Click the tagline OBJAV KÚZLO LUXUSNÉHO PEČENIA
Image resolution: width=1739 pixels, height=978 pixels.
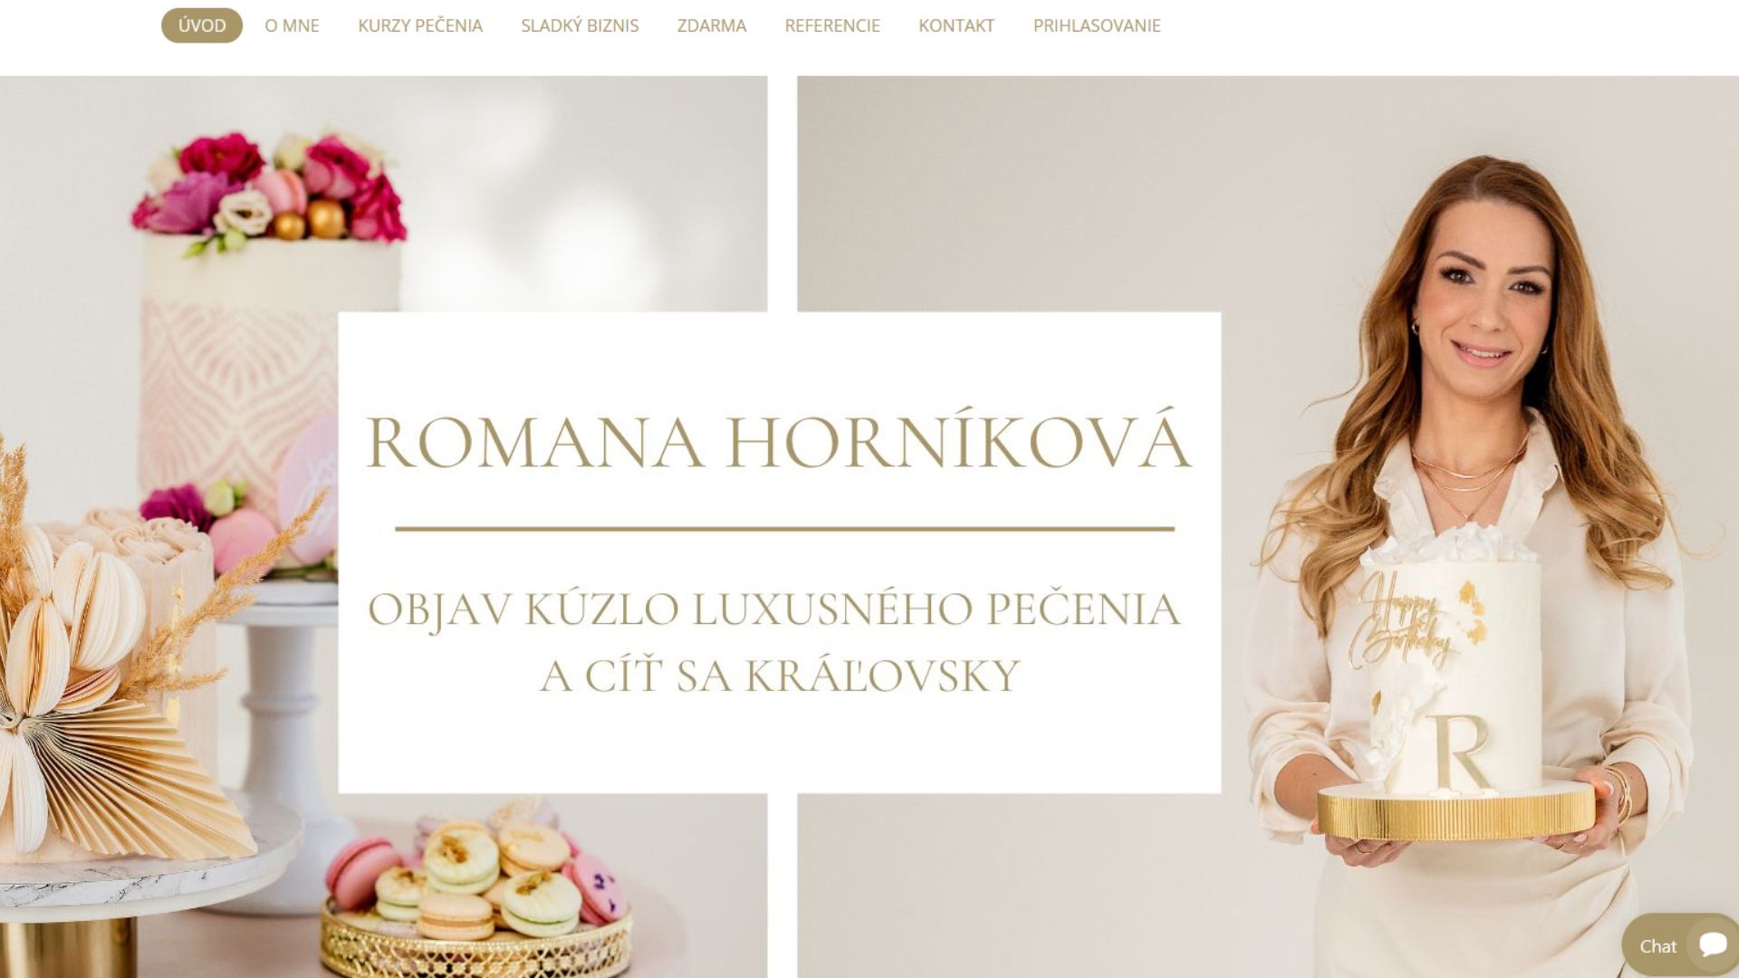point(774,609)
